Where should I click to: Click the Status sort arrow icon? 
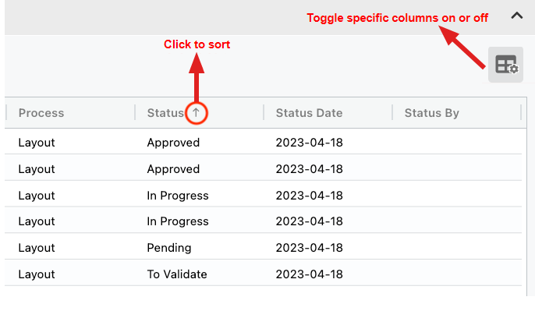tap(196, 112)
